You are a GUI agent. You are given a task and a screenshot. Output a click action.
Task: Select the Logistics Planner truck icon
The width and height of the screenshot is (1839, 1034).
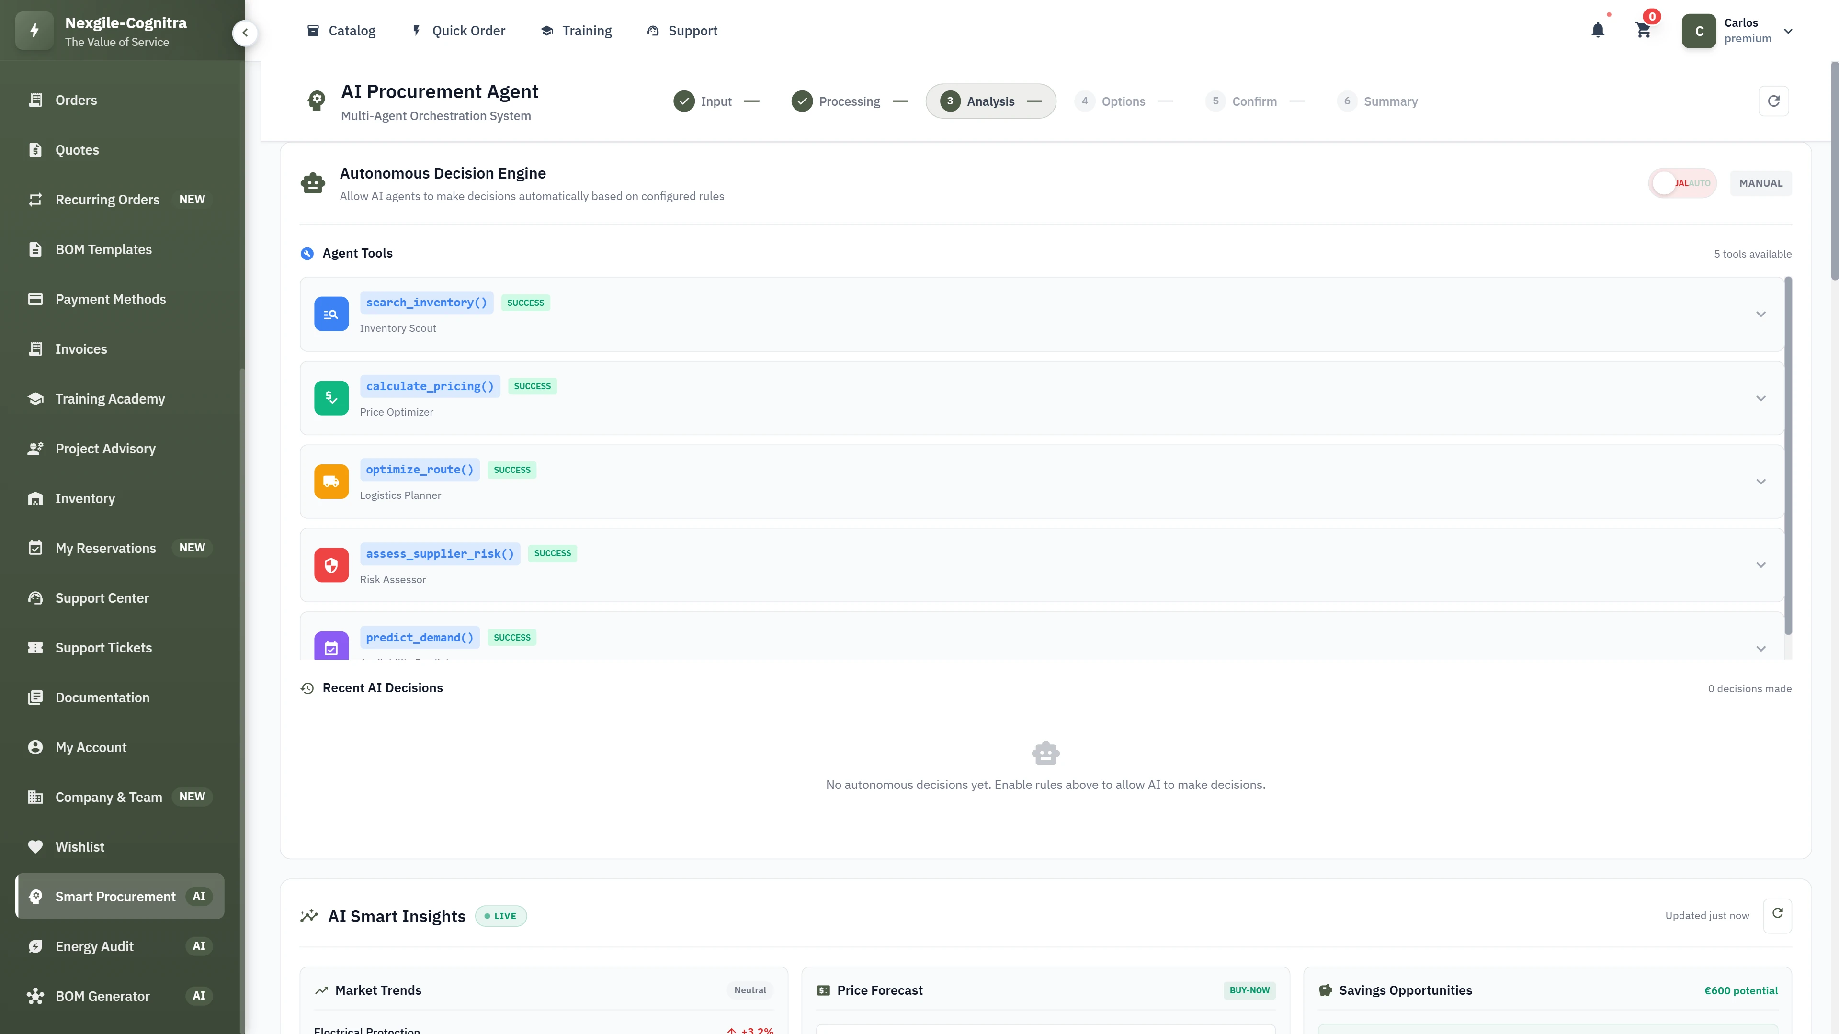coord(330,481)
